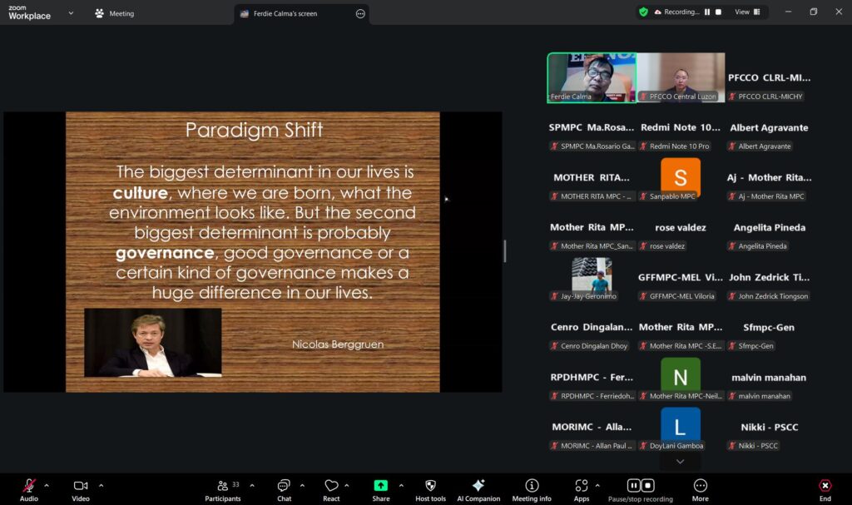852x505 pixels.
Task: Unmute the microphone Audio button
Action: 29,486
